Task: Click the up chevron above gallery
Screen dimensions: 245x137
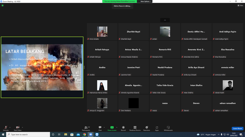Action: (x=165, y=20)
